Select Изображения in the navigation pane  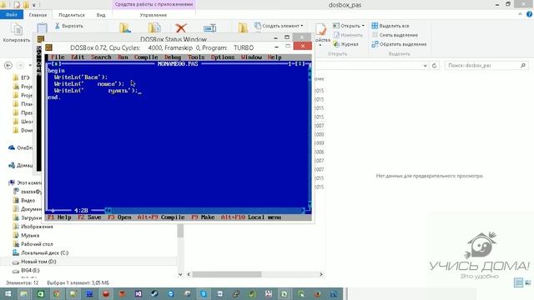33,227
